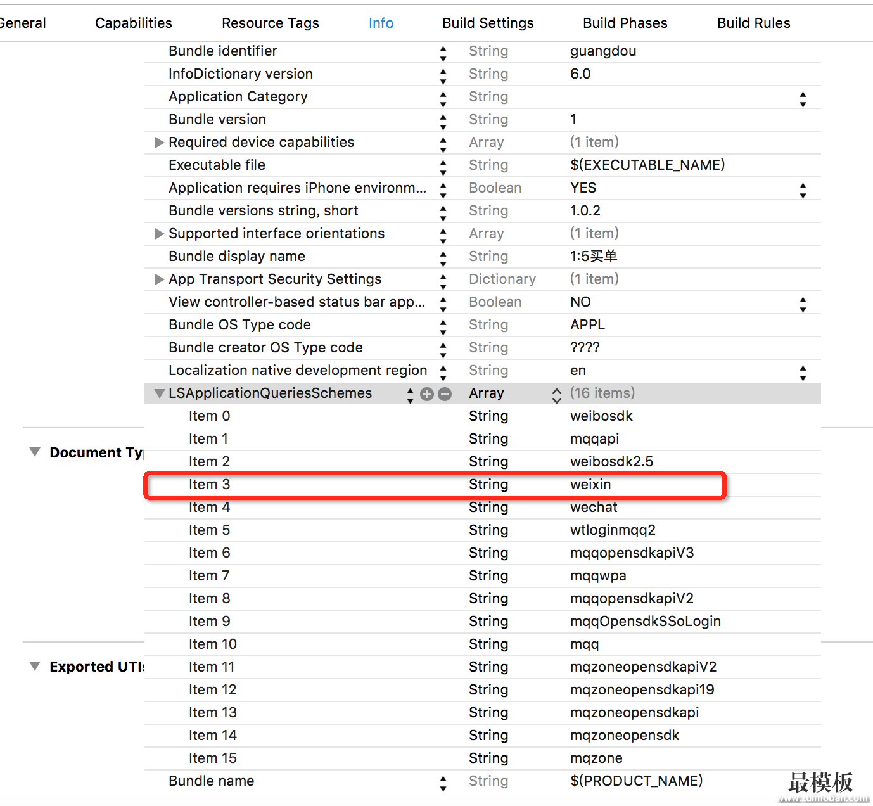Screen dimensions: 873x806
Task: Open key stepper for Bundle identifier
Action: pos(443,53)
